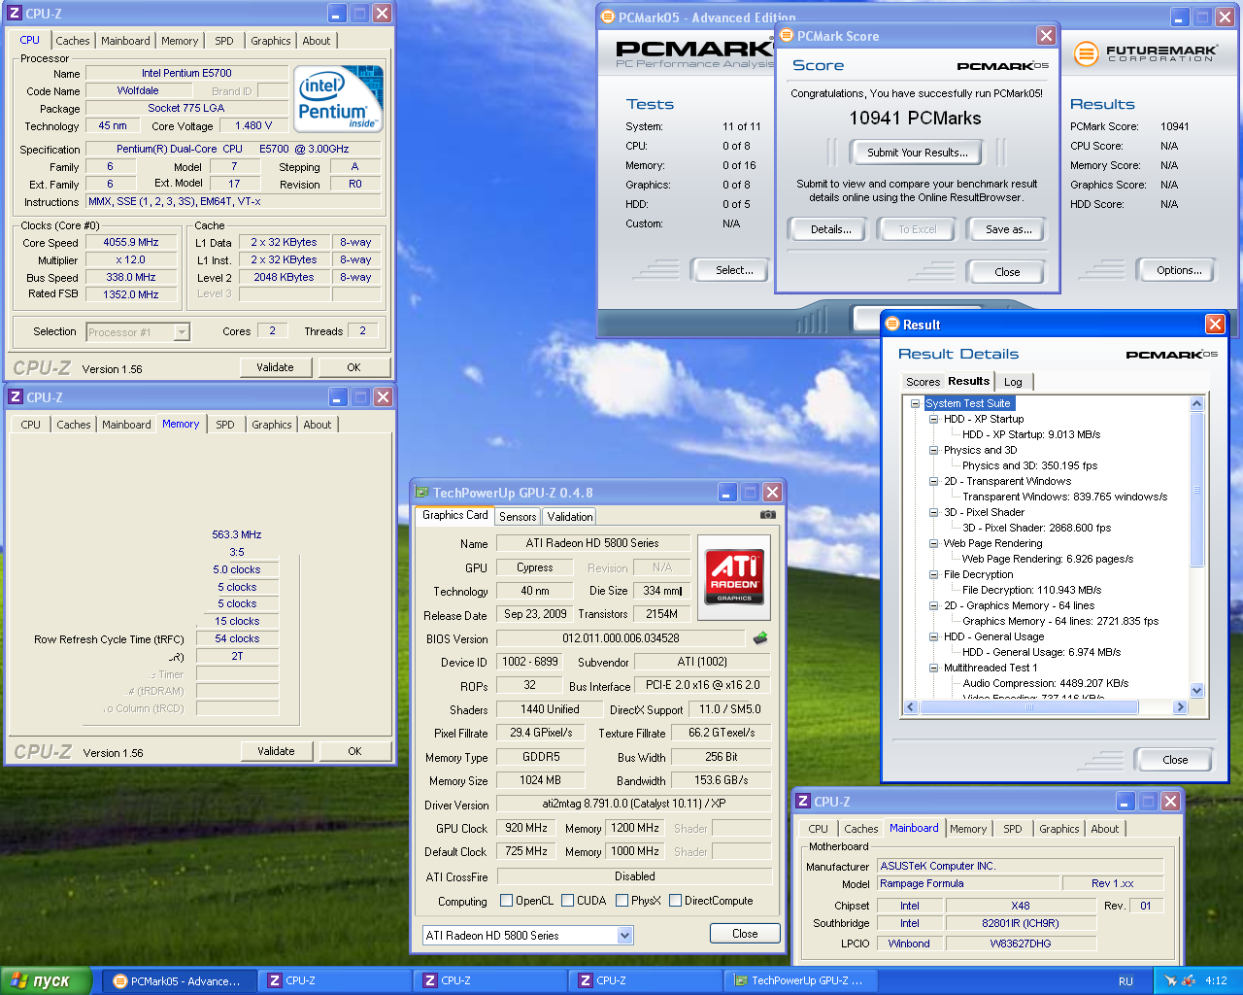Open Log tab in Result window
Screen dimensions: 1243x995
(1013, 382)
